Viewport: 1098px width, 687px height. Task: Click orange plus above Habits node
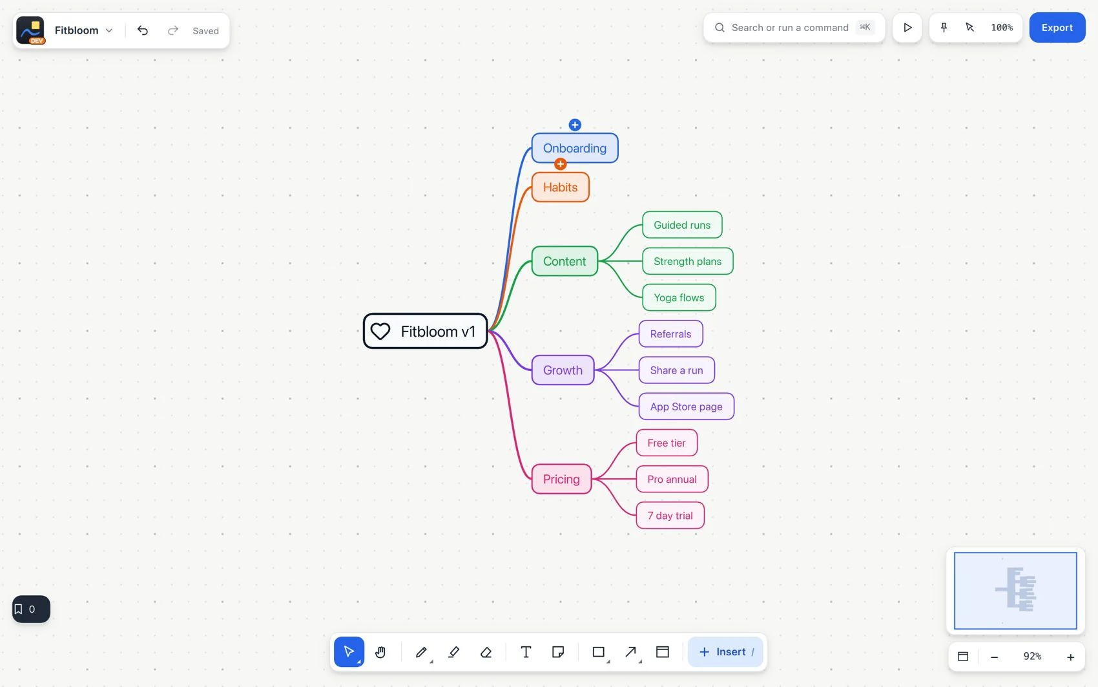point(561,164)
